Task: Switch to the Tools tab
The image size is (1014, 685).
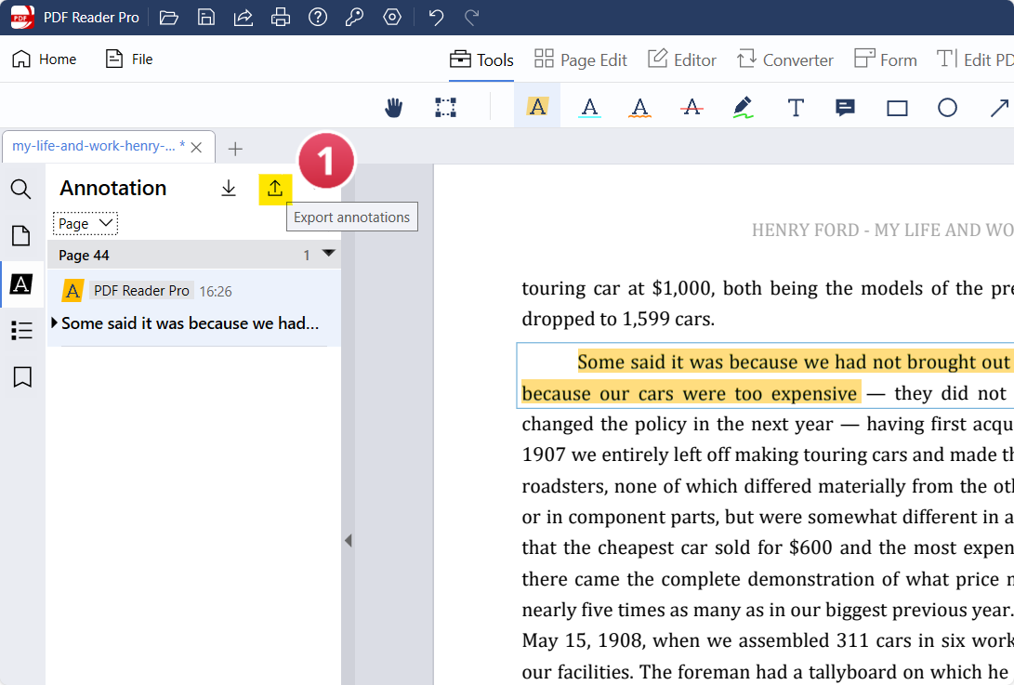Action: (481, 60)
